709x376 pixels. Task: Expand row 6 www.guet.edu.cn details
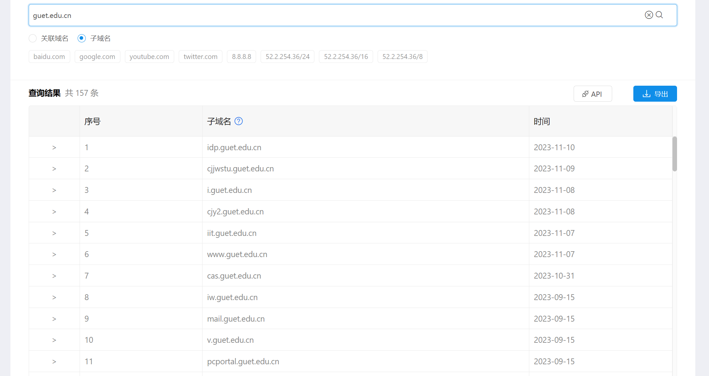pos(54,254)
